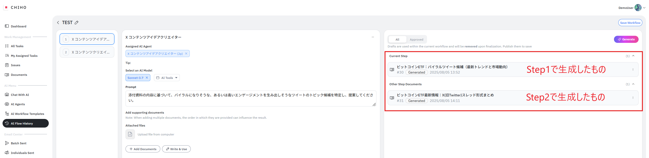The height and width of the screenshot is (158, 649).
Task: Click the Save Workflow button
Action: tap(630, 23)
